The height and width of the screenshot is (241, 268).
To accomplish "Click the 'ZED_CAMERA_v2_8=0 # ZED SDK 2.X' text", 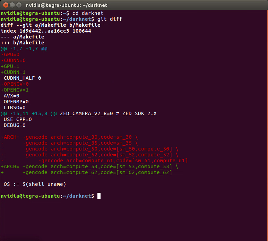I will [108, 114].
